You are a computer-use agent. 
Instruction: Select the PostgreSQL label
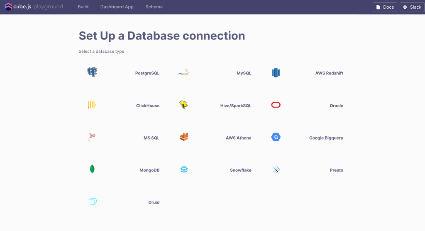pos(147,73)
